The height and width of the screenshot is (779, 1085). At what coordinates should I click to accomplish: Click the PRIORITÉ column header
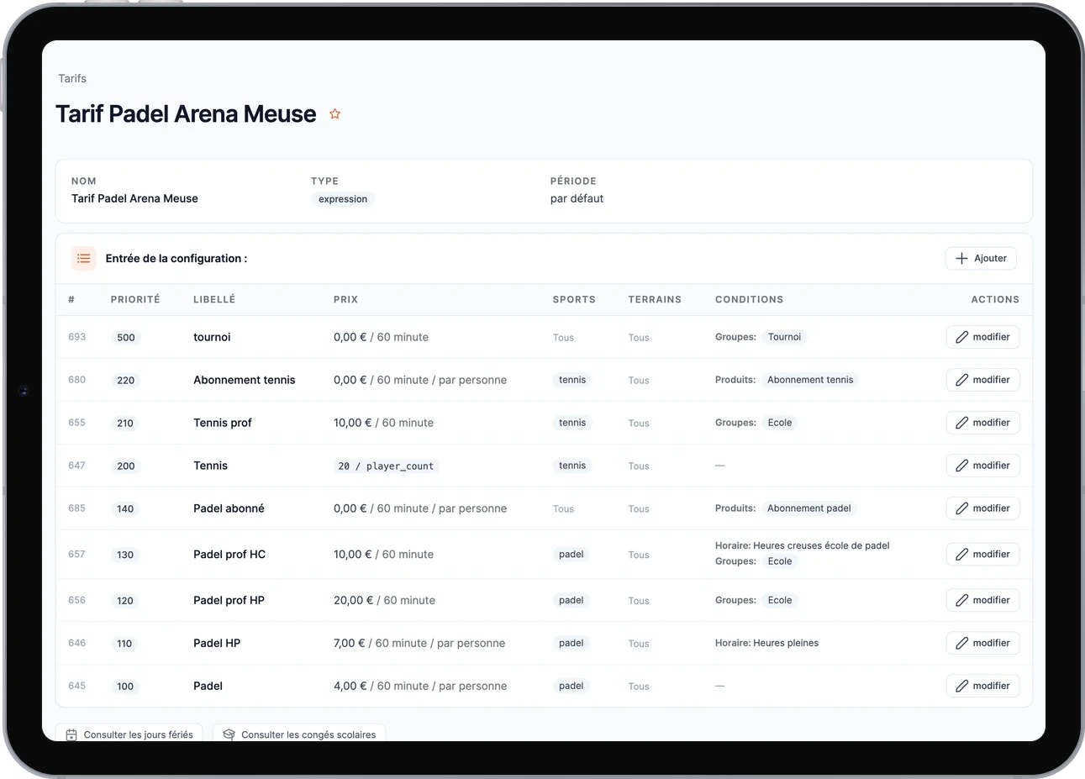(x=135, y=299)
